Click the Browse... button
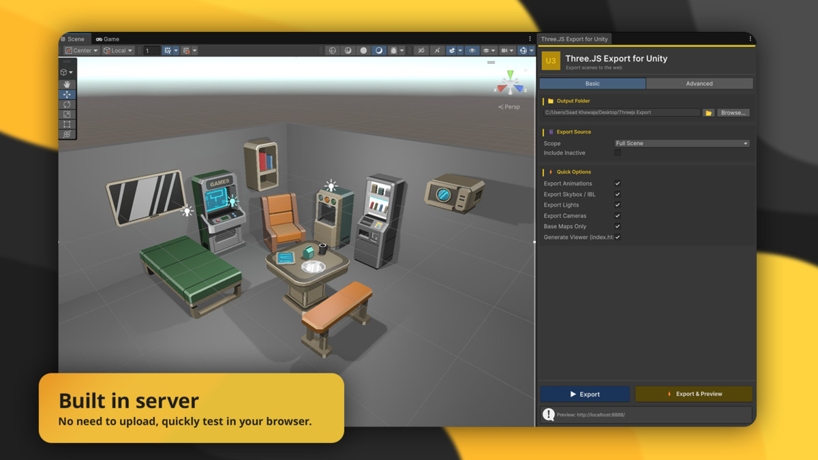This screenshot has width=818, height=460. 733,112
